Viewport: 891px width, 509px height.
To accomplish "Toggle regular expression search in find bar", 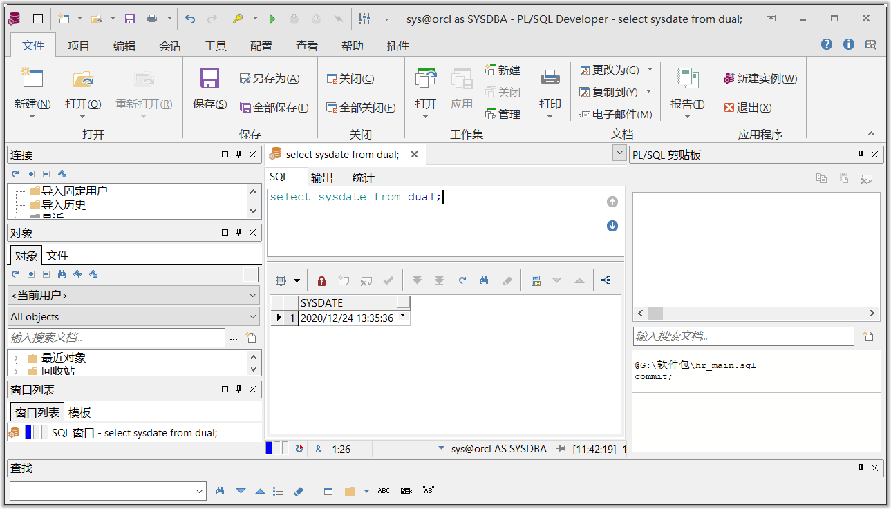I will [x=429, y=490].
